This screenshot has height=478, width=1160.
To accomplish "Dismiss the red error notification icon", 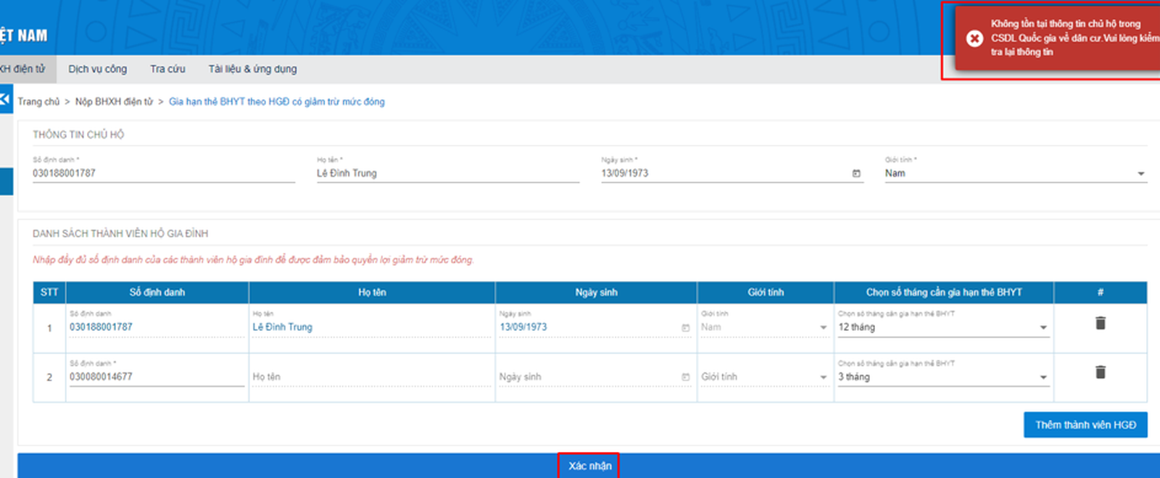I will point(974,38).
